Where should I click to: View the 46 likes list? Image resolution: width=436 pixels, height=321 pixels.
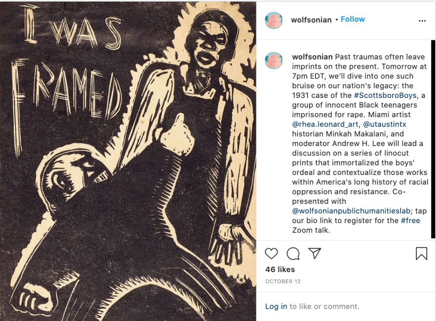pyautogui.click(x=280, y=269)
